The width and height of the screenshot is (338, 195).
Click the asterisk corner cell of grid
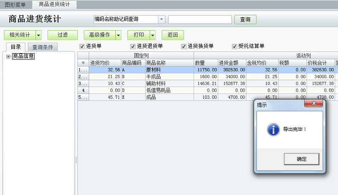pyautogui.click(x=83, y=63)
